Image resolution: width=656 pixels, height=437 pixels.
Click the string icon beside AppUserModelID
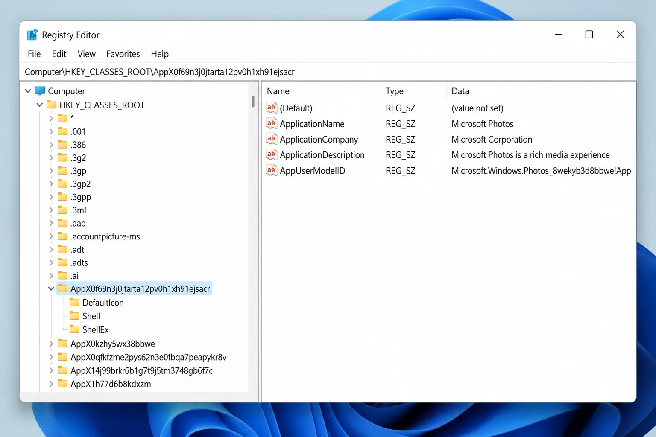(271, 170)
